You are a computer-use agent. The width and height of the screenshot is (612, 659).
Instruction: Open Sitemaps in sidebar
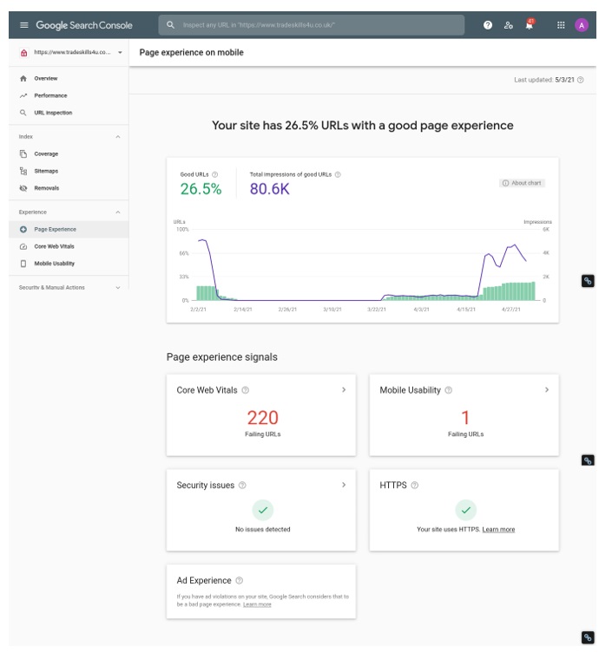46,171
